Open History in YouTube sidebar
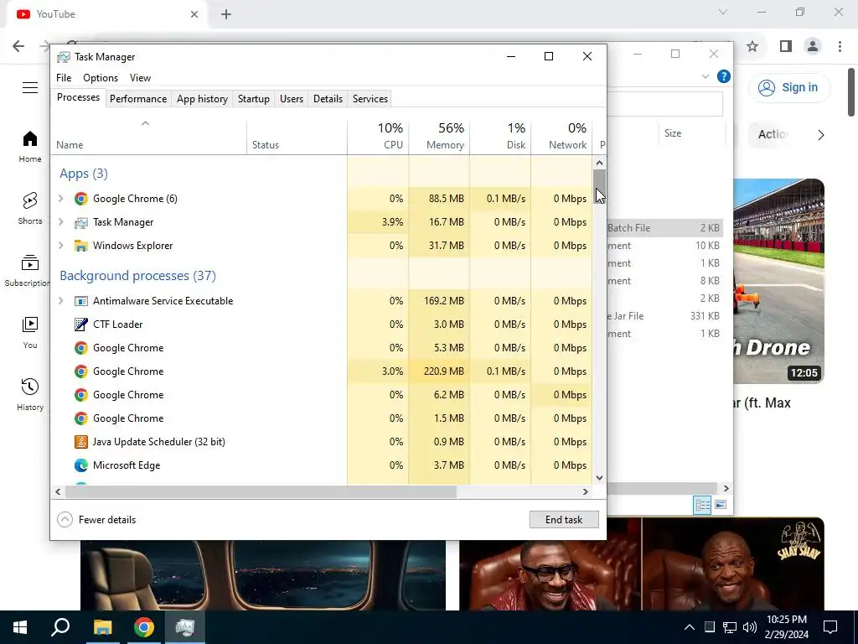The width and height of the screenshot is (858, 644). (x=30, y=394)
